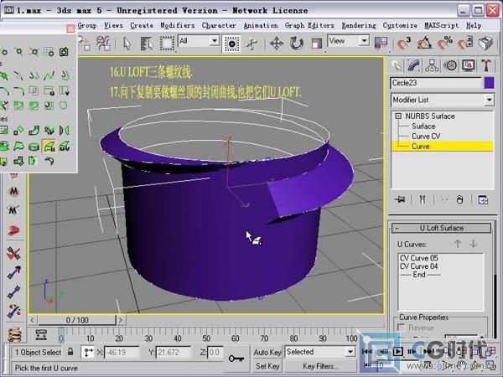Select the Create Mirror Surface tool
This screenshot has height=377, width=503.
[65, 131]
